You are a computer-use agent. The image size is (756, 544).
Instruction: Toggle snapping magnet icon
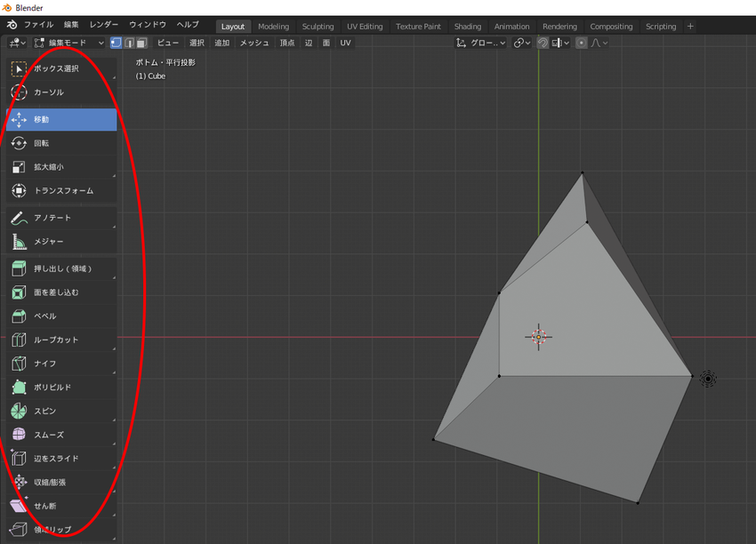(543, 43)
